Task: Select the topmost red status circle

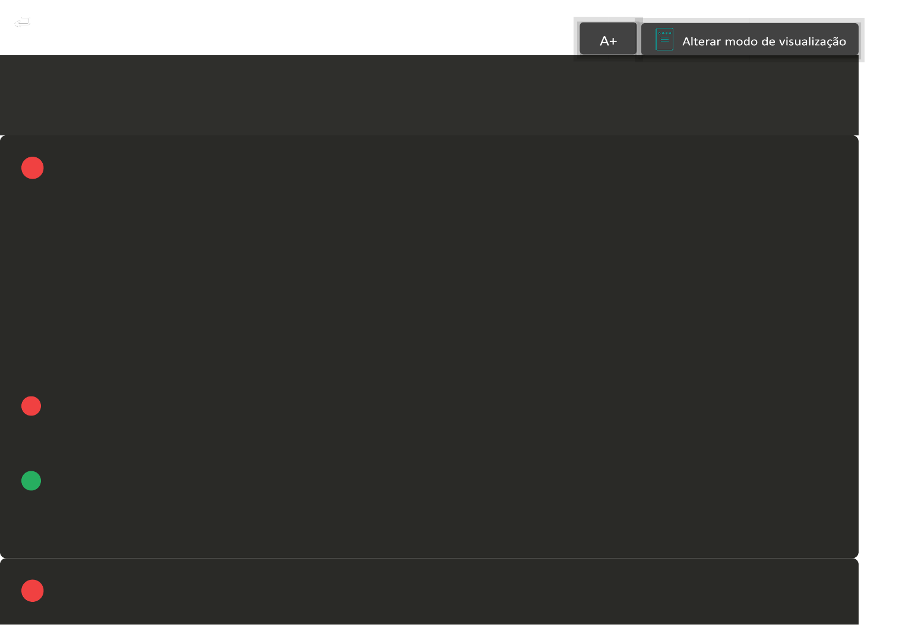Action: (x=33, y=168)
